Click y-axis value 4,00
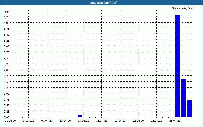 point(7,23)
